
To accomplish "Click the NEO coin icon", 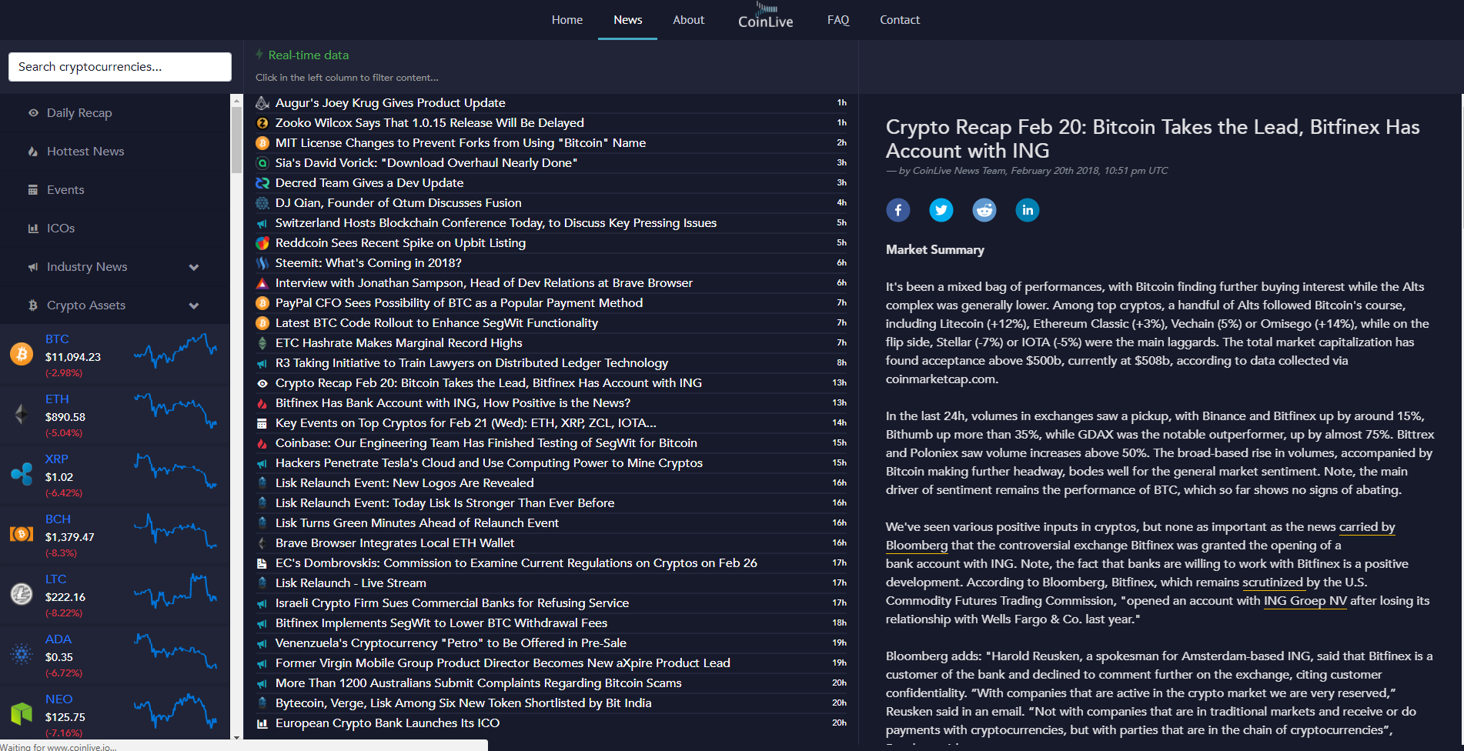I will point(22,714).
